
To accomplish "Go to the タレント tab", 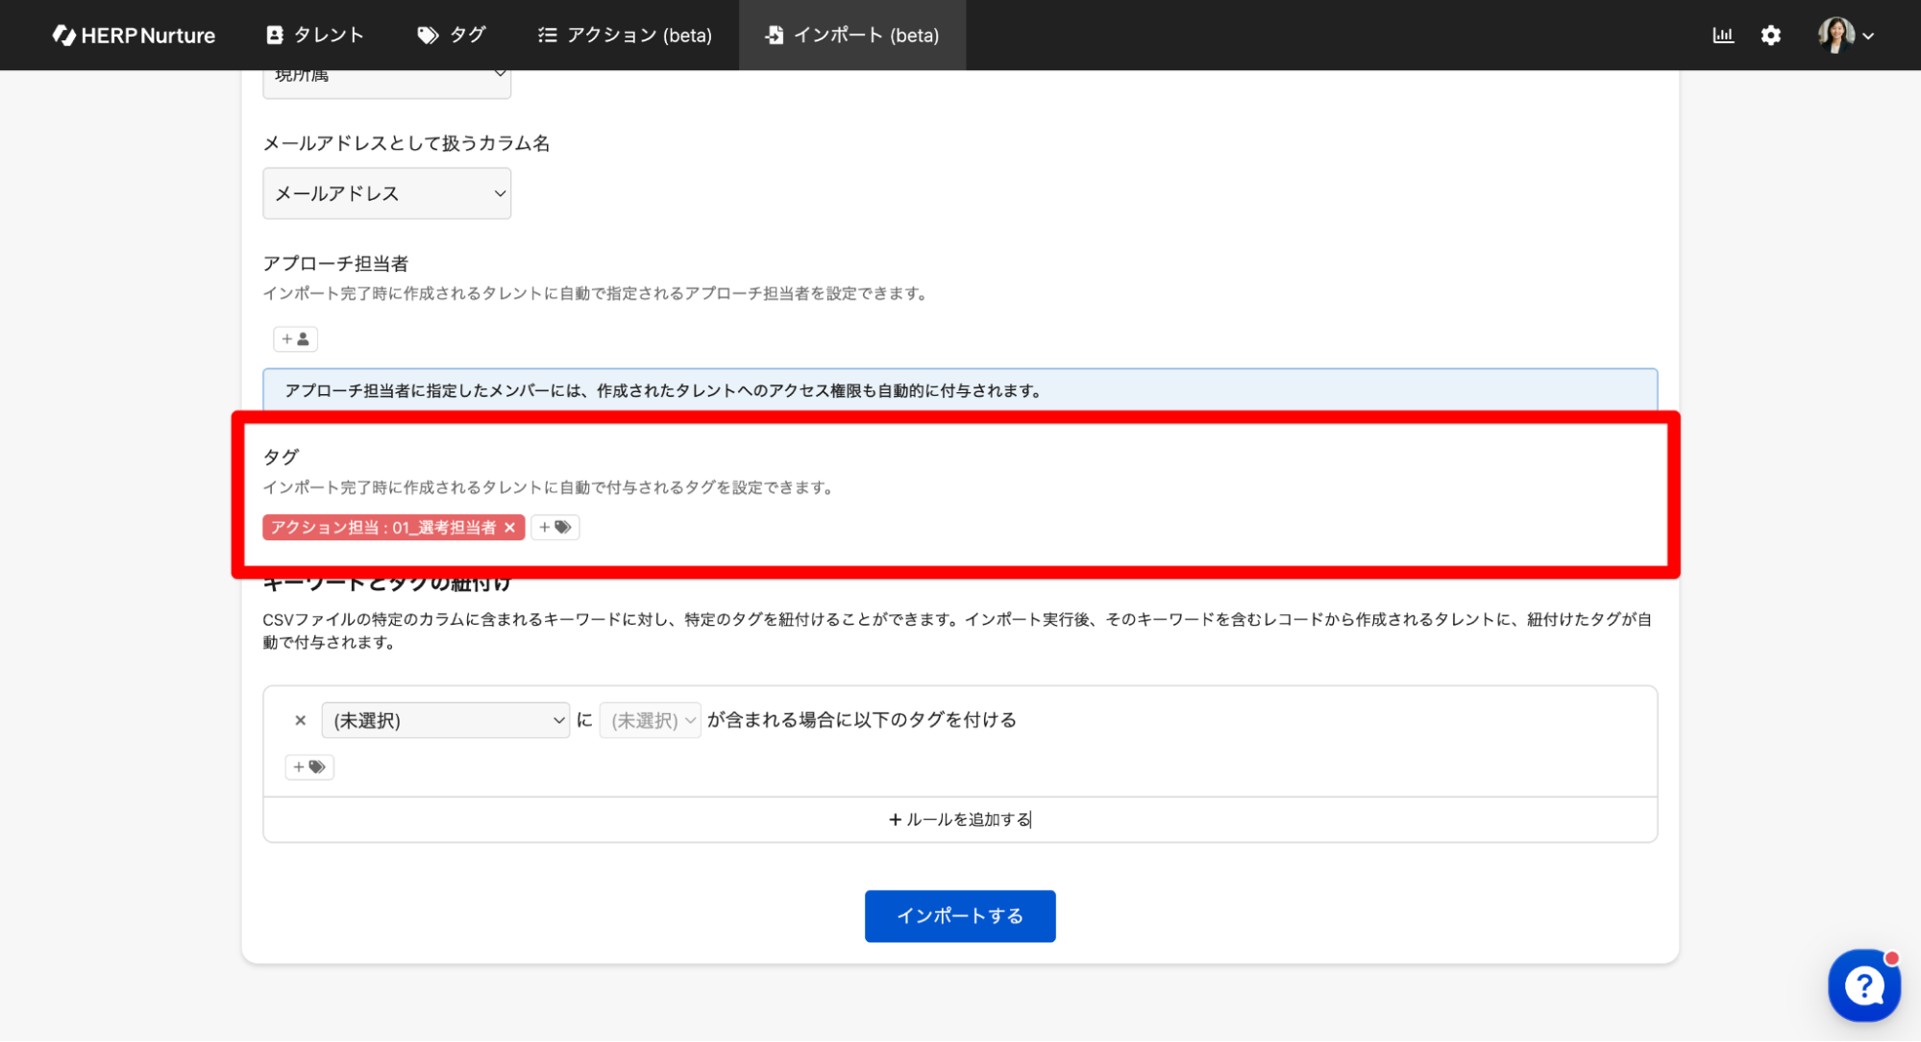I will [x=314, y=35].
